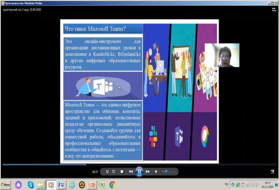Open Windows Explorer folder on taskbar

point(41,185)
